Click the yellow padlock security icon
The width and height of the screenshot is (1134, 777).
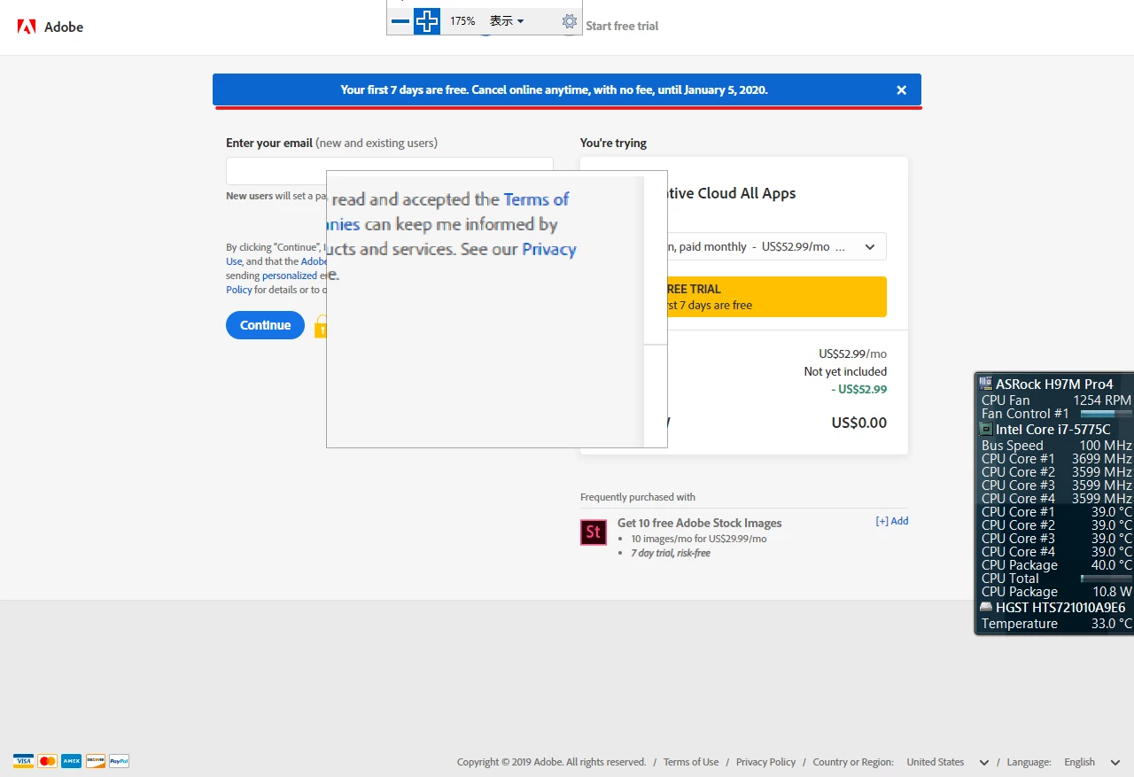pyautogui.click(x=321, y=327)
